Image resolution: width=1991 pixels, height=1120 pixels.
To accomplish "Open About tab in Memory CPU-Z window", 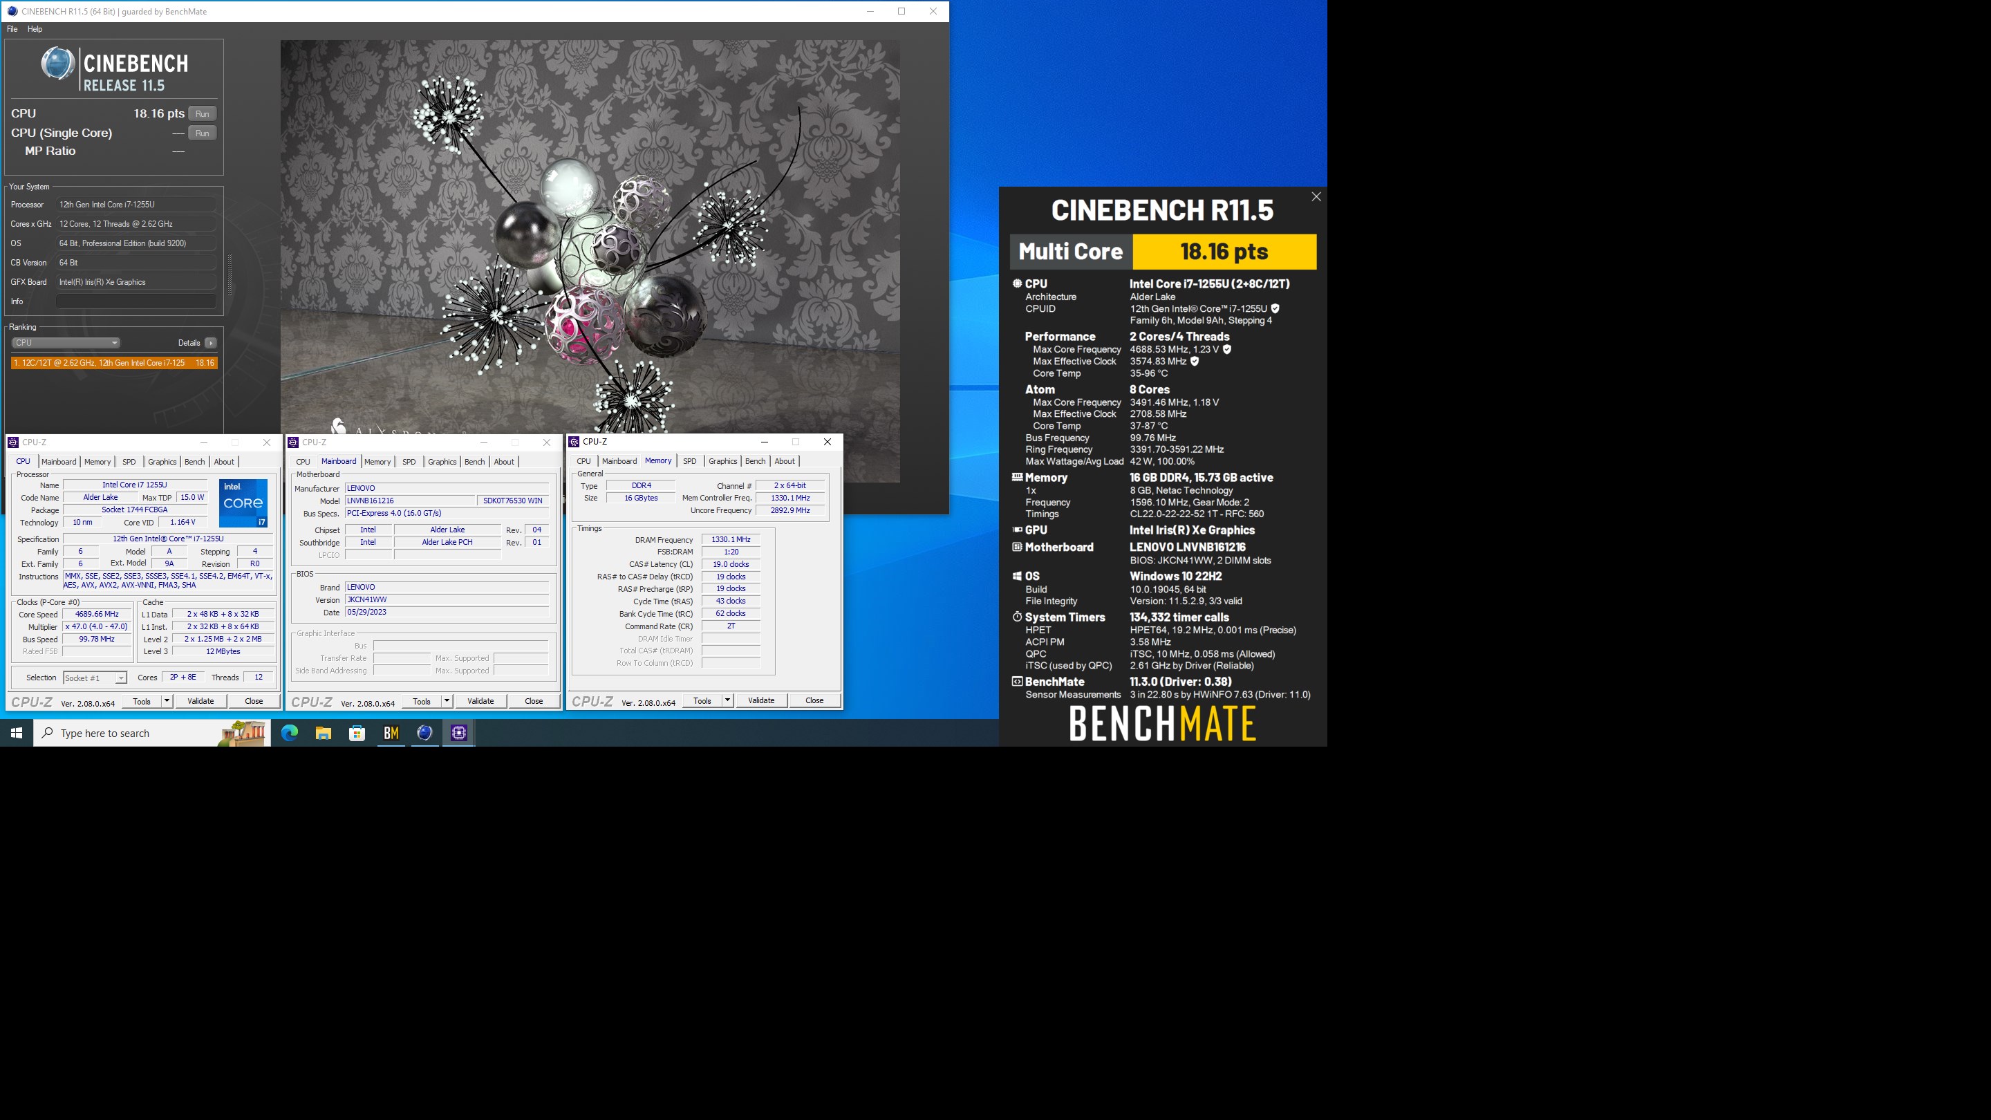I will [785, 461].
